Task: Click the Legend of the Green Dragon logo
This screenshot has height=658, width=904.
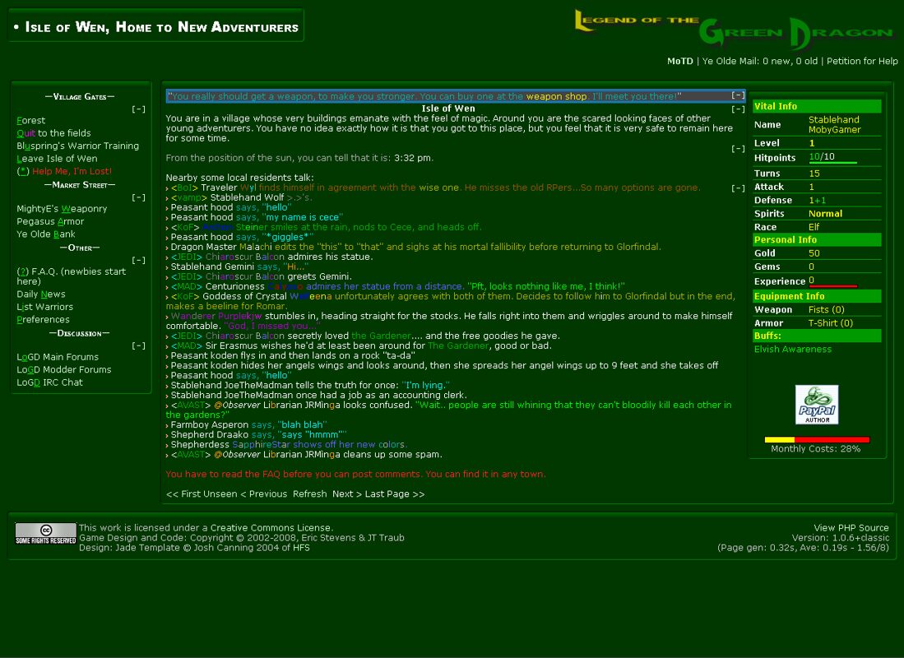Action: tap(733, 31)
